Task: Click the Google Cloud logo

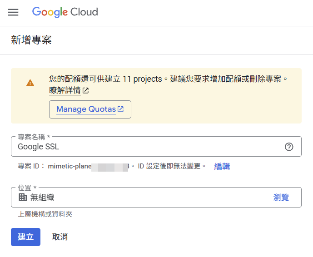Action: coord(65,12)
